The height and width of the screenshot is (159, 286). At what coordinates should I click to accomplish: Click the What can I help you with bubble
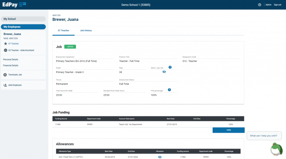tap(263, 136)
